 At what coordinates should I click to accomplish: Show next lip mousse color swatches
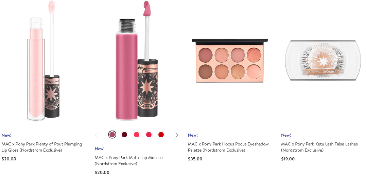click(x=177, y=135)
